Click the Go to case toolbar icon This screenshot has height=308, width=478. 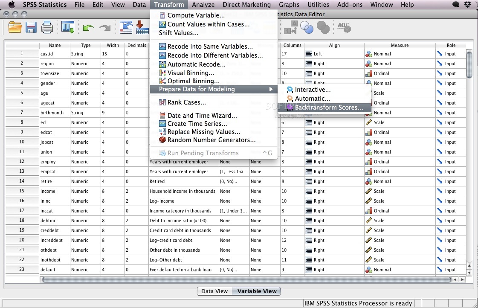point(126,27)
